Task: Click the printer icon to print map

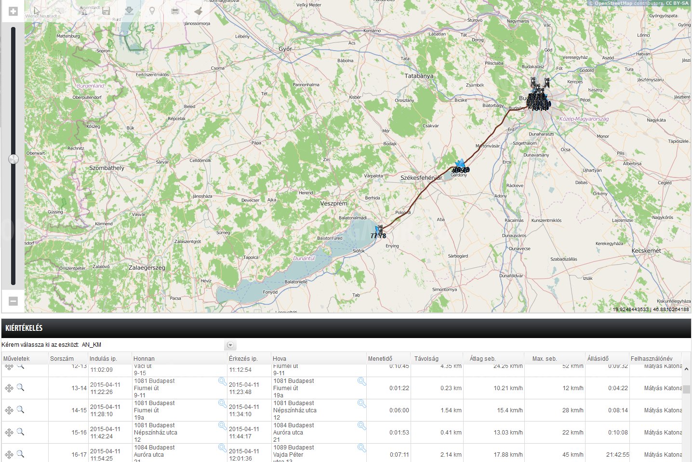Action: 175,11
